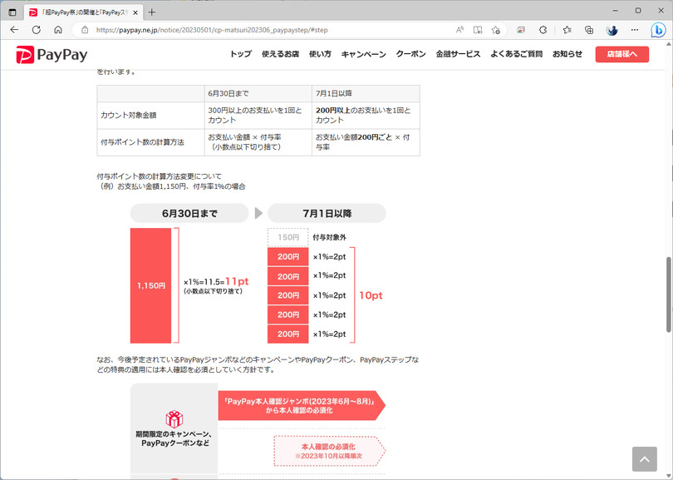
Task: Open the キャンペーン navigation item
Action: (x=364, y=54)
